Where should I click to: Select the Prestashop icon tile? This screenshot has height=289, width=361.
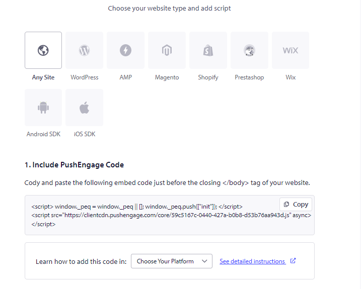[249, 50]
